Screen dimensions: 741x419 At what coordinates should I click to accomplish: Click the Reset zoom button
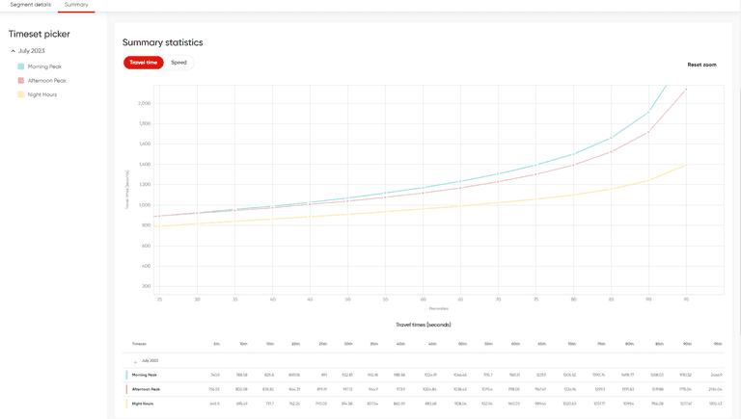[x=701, y=65]
